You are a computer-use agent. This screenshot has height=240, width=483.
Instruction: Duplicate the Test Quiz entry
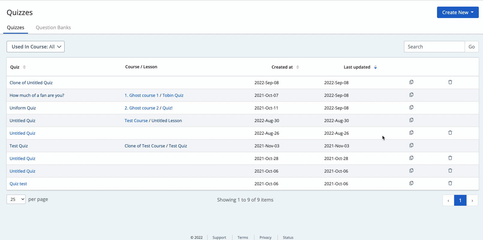click(411, 145)
